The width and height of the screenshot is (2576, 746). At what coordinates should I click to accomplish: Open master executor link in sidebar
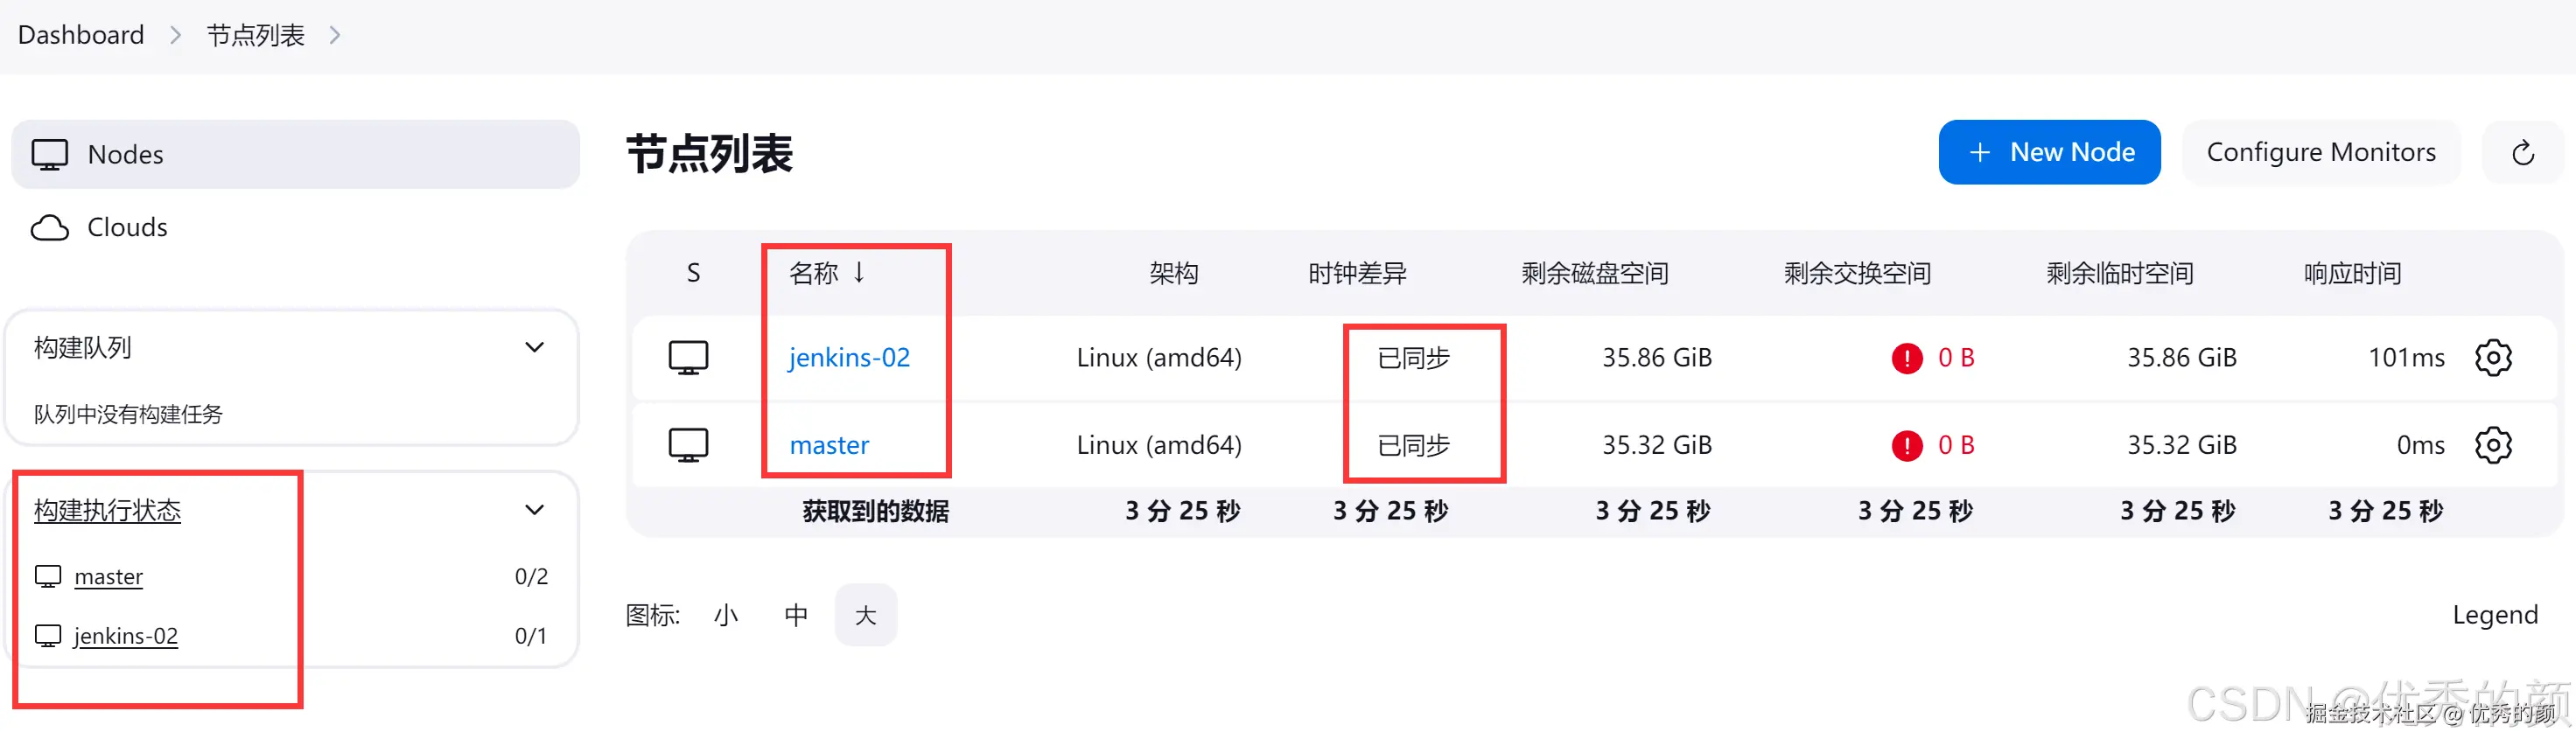click(x=108, y=577)
